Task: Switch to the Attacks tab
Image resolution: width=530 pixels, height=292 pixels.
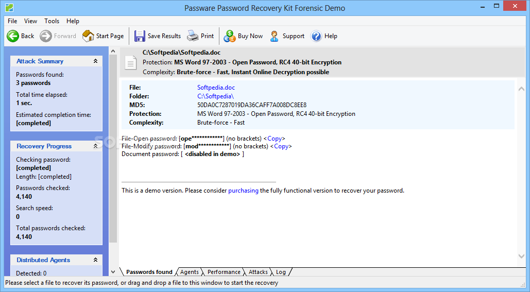Action: pyautogui.click(x=258, y=272)
